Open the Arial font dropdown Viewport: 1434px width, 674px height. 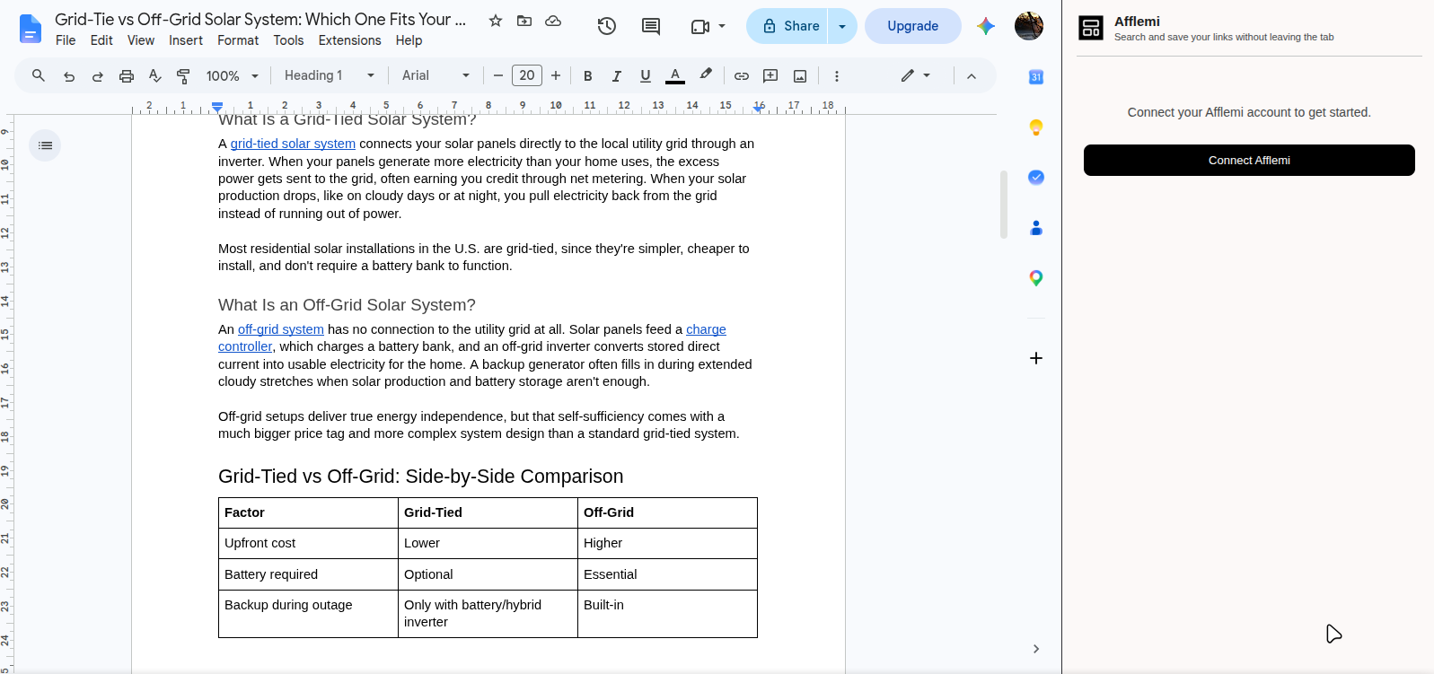[435, 75]
